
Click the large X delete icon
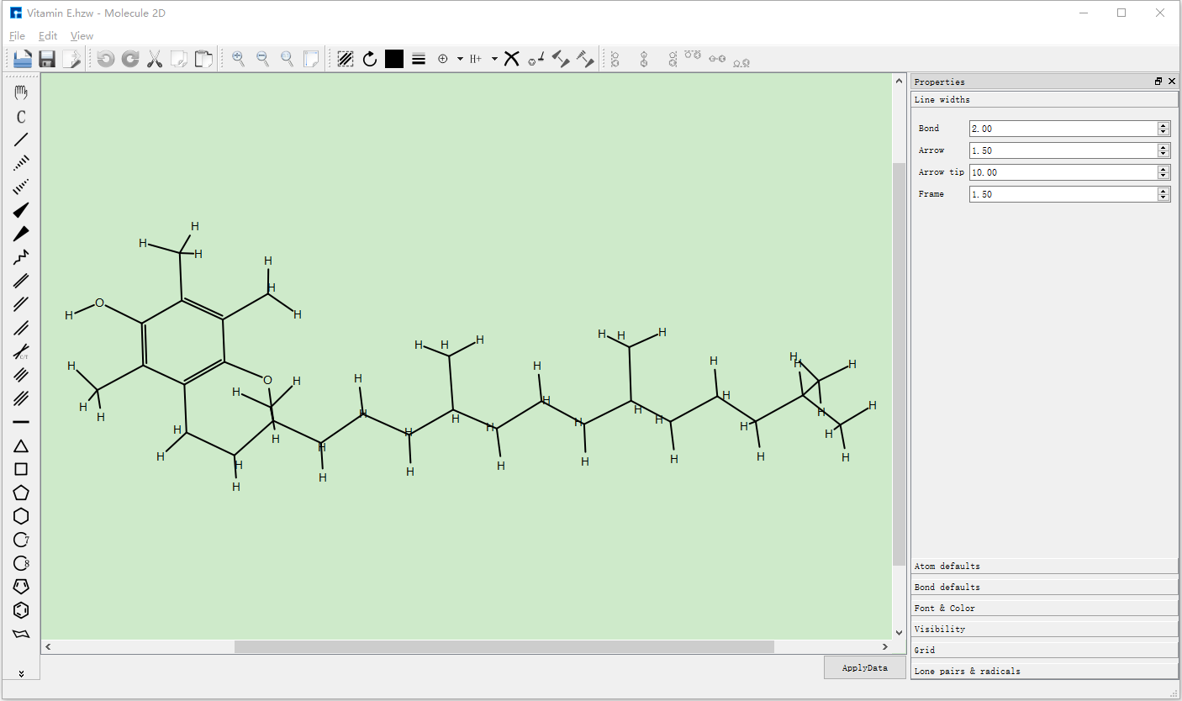tap(511, 59)
